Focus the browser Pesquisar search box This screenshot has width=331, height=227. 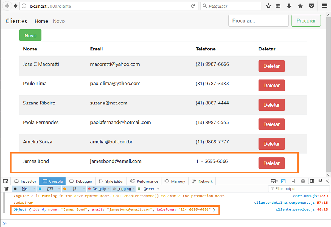coord(231,6)
